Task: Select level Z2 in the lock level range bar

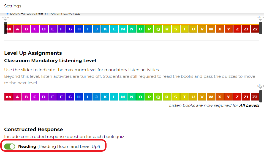Action: [x=255, y=29]
